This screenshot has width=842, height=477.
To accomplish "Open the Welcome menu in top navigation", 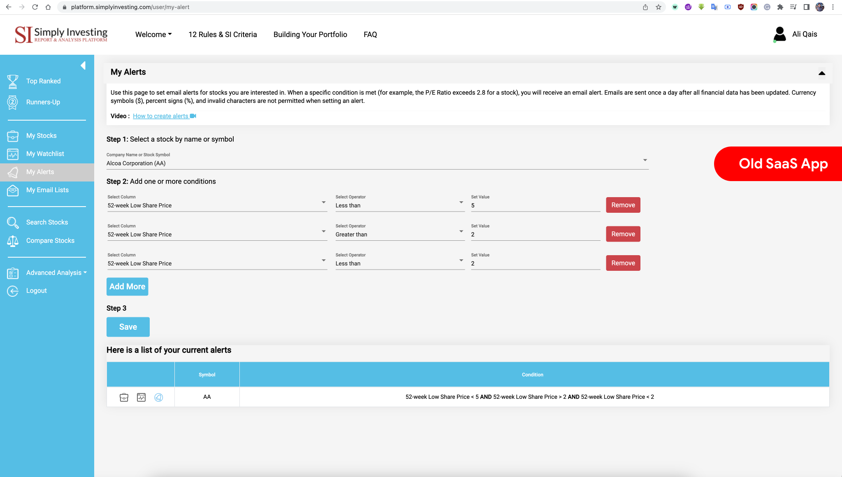I will tap(153, 35).
